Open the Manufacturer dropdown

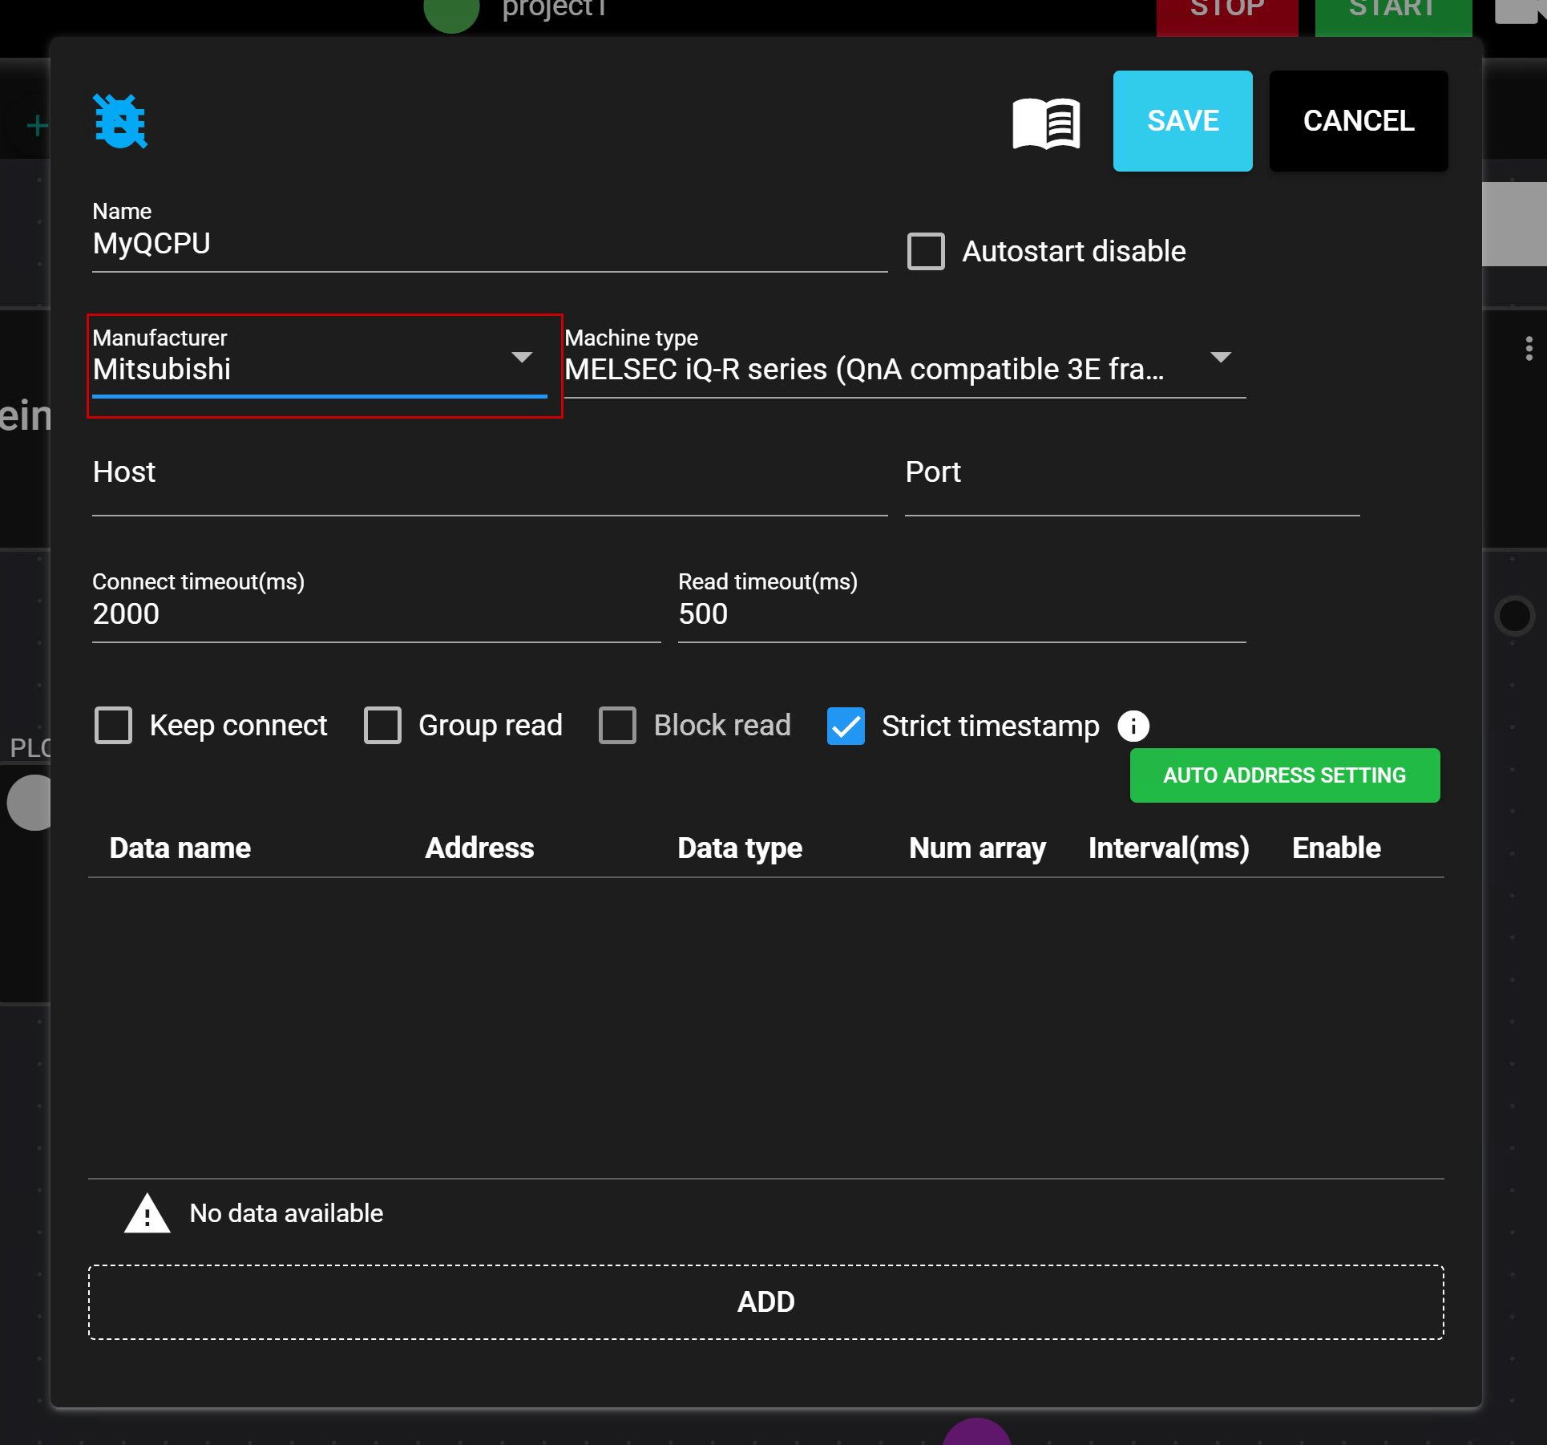[x=321, y=369]
